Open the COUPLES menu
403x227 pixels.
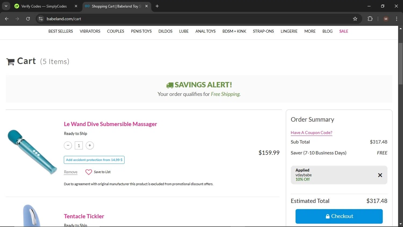pos(116,31)
